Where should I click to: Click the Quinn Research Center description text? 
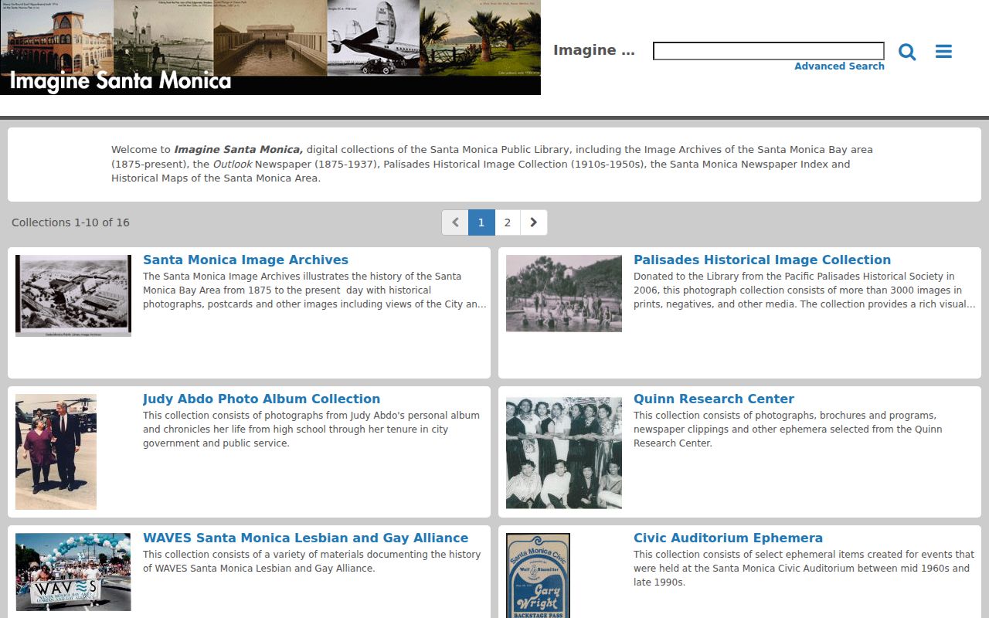click(787, 430)
